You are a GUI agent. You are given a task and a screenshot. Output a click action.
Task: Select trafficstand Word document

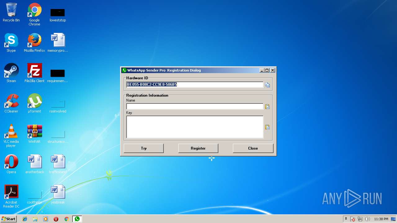click(58, 164)
